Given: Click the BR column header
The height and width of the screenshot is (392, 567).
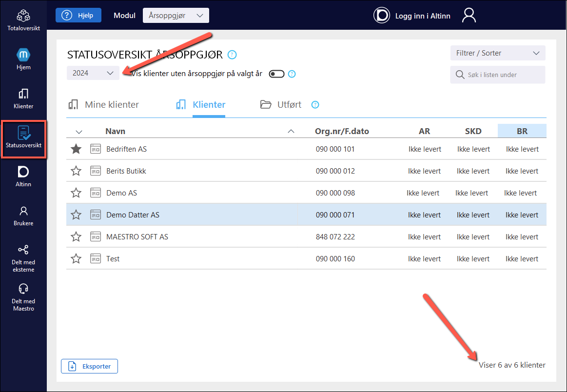Looking at the screenshot, I should (x=522, y=131).
